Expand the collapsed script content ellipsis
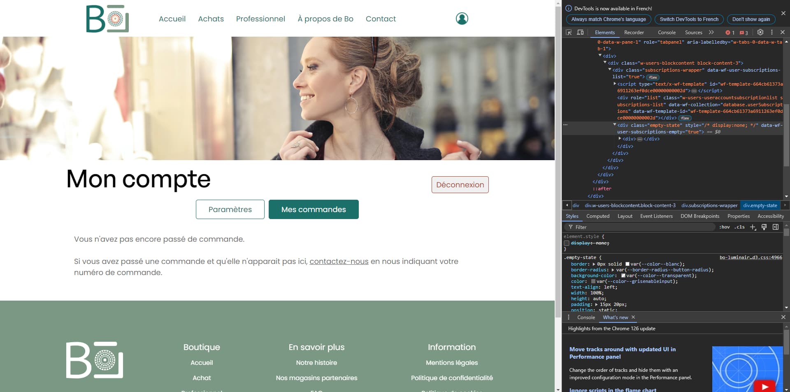The height and width of the screenshot is (392, 790). 694,91
